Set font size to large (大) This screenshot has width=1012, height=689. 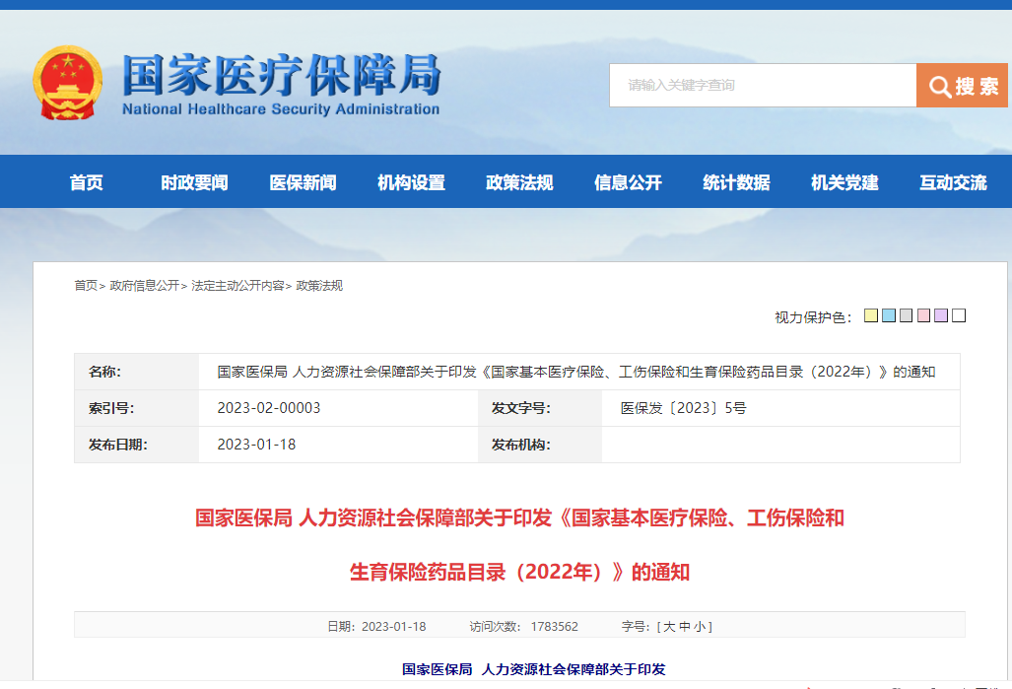(669, 627)
